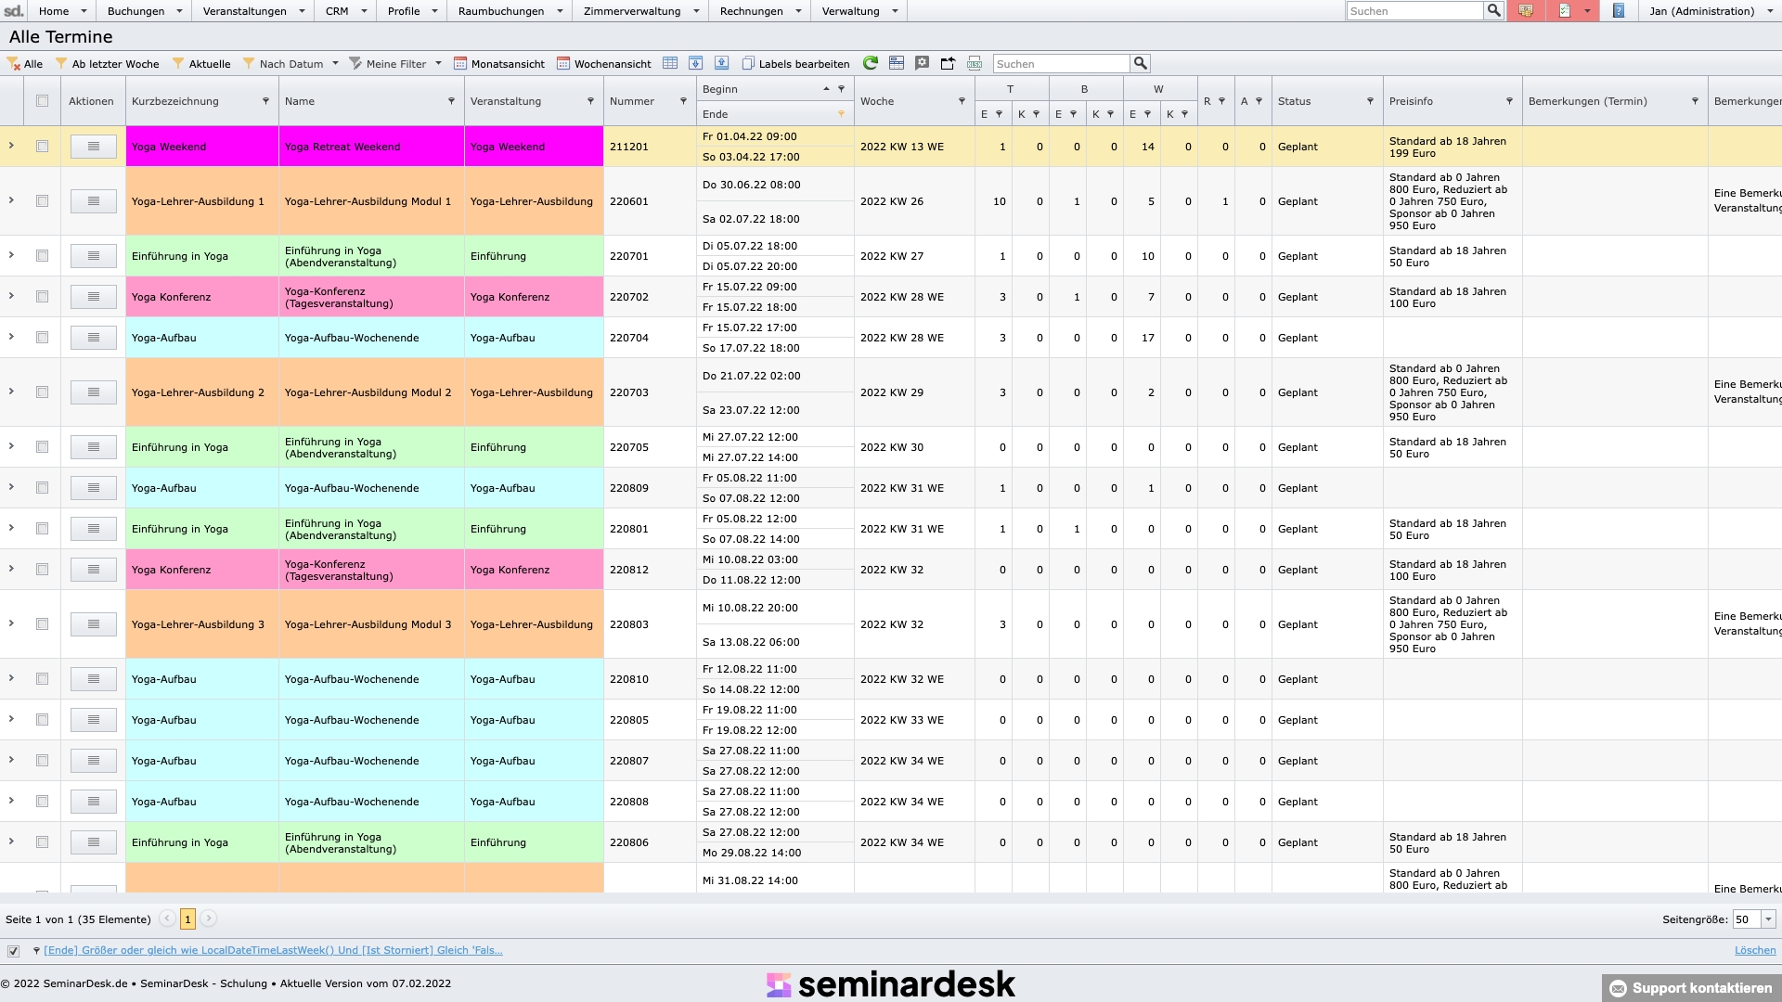Open the actions menu for Yoga Weekend
The width and height of the screenshot is (1782, 1002).
coord(93,147)
